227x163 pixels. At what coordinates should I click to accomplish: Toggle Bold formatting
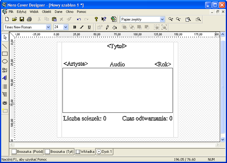75,27
